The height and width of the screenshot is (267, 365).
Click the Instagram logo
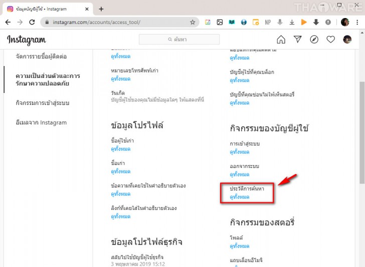coord(26,40)
